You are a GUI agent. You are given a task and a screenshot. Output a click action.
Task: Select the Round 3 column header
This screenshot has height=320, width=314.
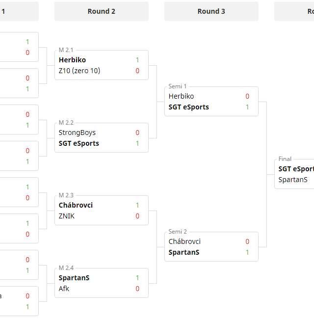(x=211, y=11)
